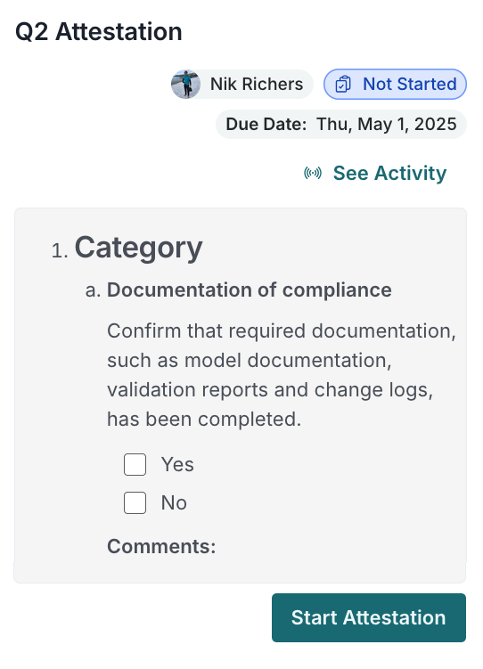
Task: Check the Yes checkbox
Action: (135, 464)
